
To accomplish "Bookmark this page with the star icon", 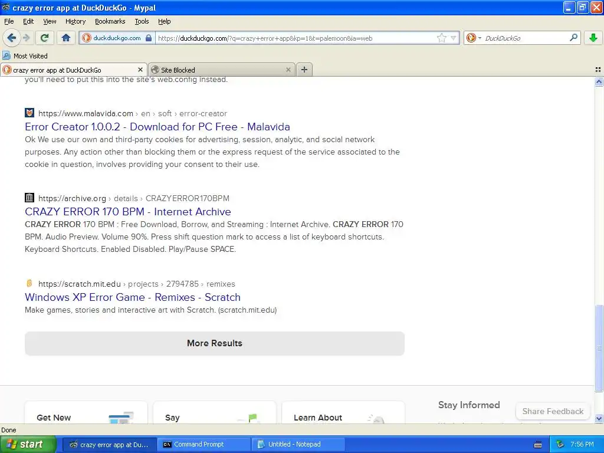I will tap(441, 38).
